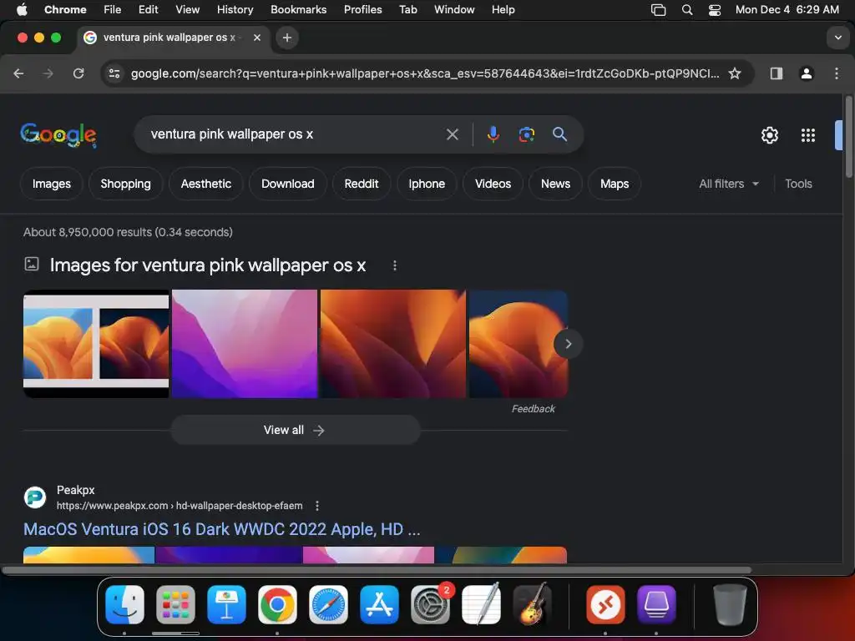
Task: Click the Google logo
Action: (58, 134)
